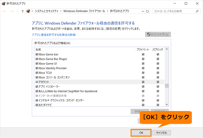
Task: Minimize the 許可されたアプリ window
Action: click(175, 3)
